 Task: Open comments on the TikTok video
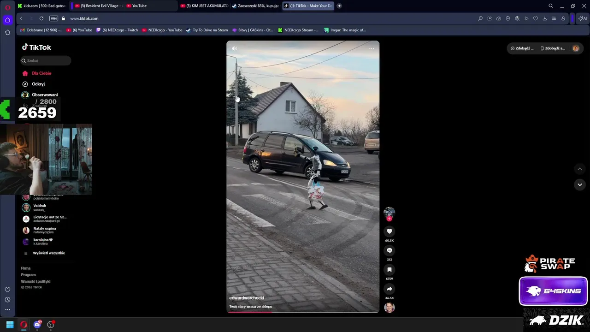pyautogui.click(x=389, y=250)
